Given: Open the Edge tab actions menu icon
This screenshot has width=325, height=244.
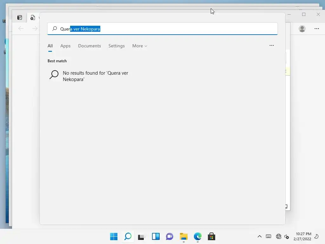Looking at the screenshot, I should tap(20, 18).
